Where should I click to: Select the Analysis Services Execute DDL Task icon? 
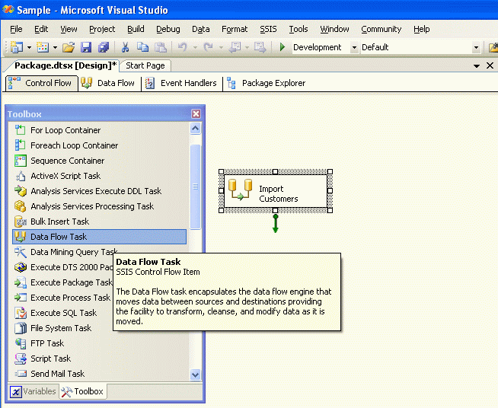(x=21, y=191)
